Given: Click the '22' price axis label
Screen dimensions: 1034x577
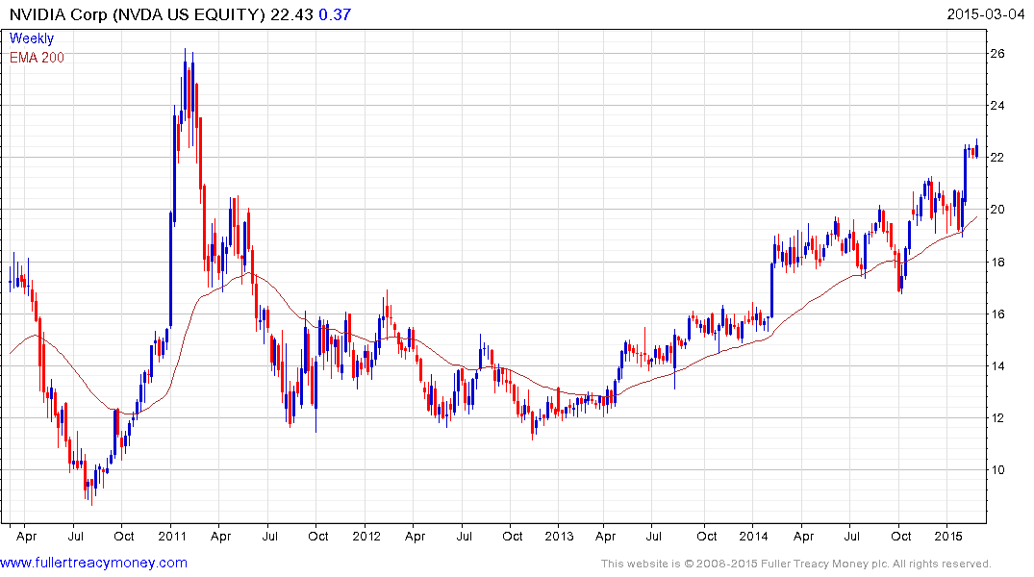Looking at the screenshot, I should (997, 158).
